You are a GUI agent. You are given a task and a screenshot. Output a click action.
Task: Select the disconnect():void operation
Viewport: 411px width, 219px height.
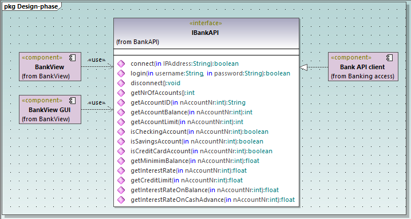(156, 83)
